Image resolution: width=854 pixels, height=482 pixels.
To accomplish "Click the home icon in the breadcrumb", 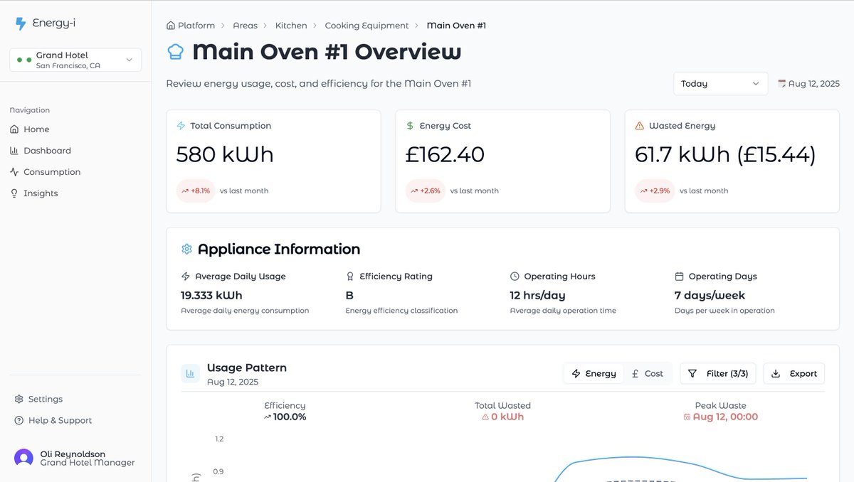I will click(170, 26).
